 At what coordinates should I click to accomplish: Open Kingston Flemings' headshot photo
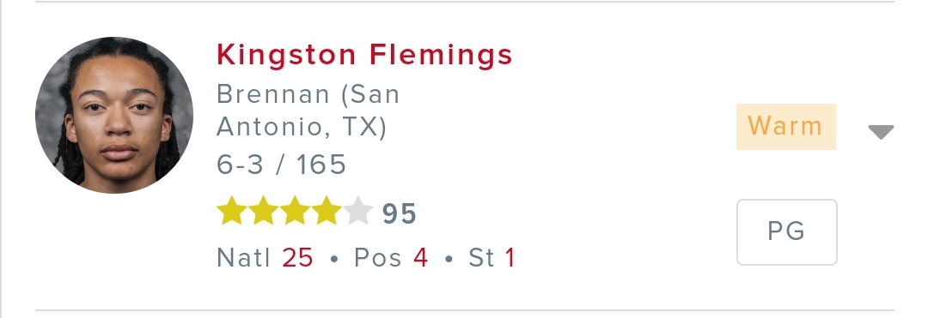click(x=114, y=115)
